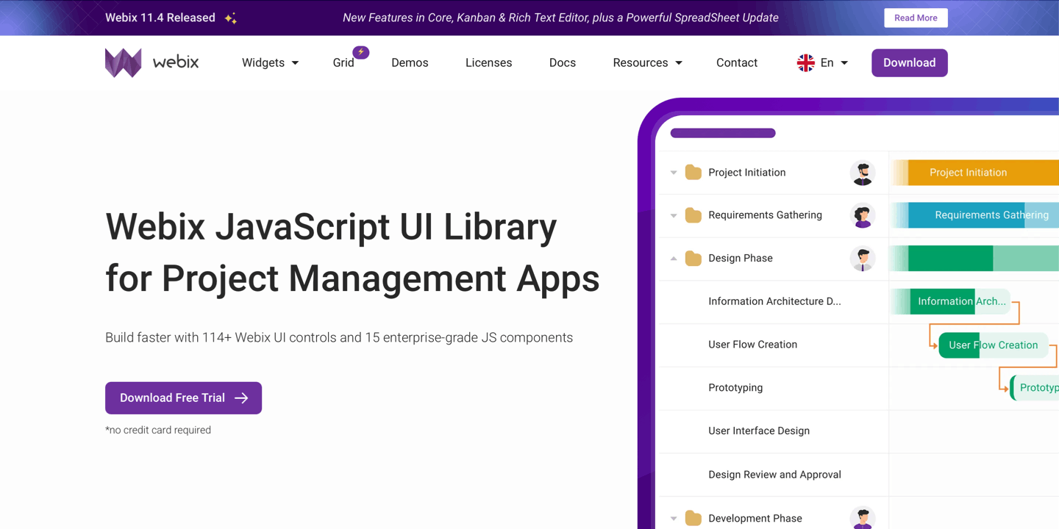Click the arrow icon in Download Free Trial

241,398
